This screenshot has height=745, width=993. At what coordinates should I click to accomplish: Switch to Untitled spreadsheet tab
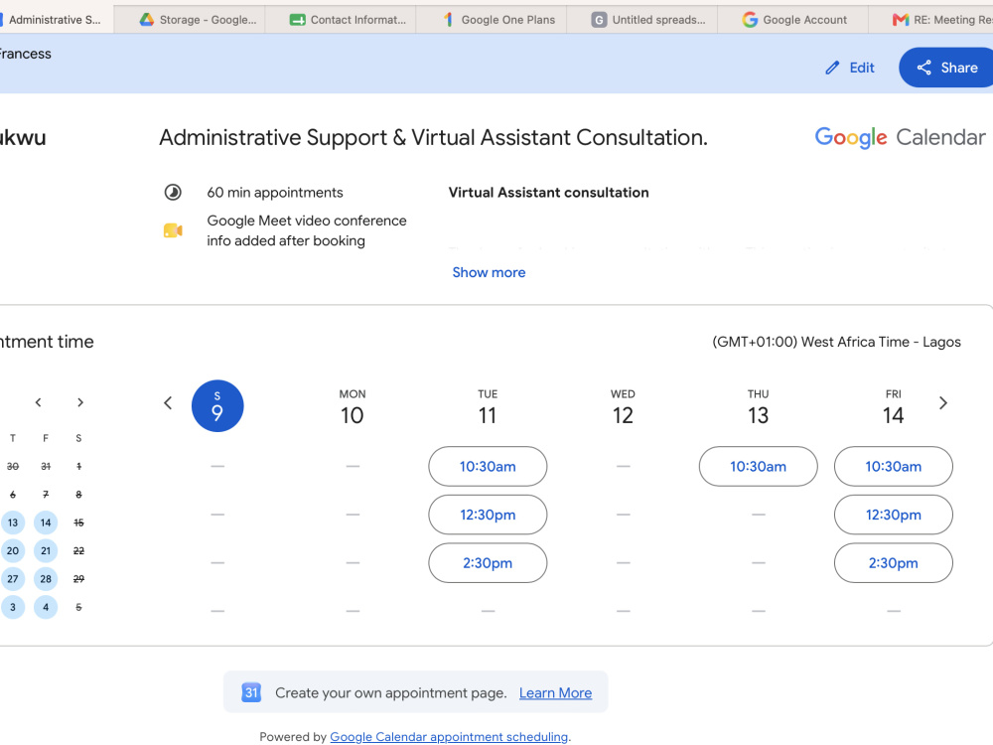(641, 20)
